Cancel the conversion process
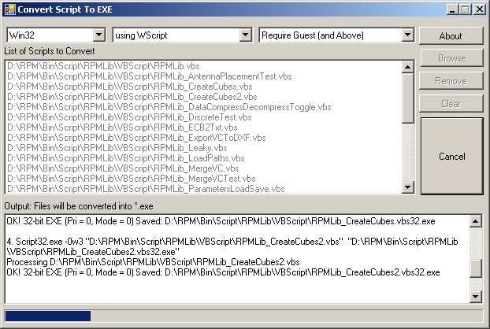This screenshot has width=490, height=329. point(452,156)
